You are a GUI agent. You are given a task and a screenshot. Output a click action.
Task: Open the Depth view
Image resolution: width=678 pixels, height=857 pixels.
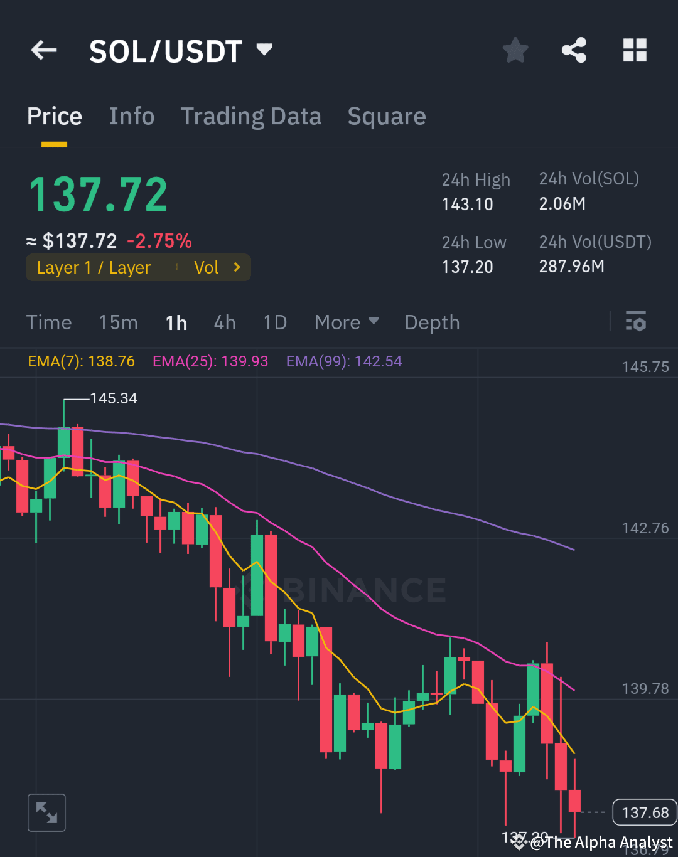tap(432, 322)
